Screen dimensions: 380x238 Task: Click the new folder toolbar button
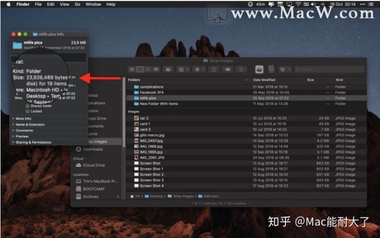[x=168, y=70]
